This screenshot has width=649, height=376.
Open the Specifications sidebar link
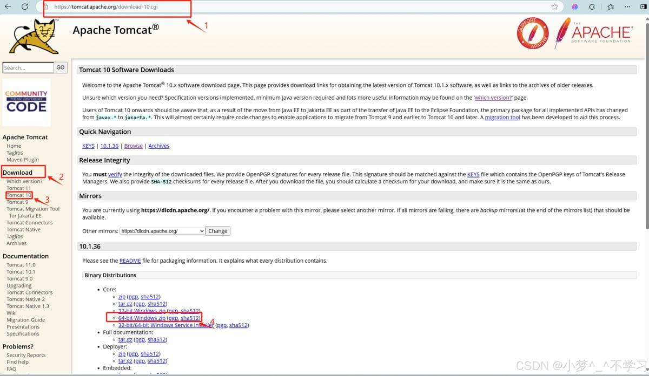[23, 333]
